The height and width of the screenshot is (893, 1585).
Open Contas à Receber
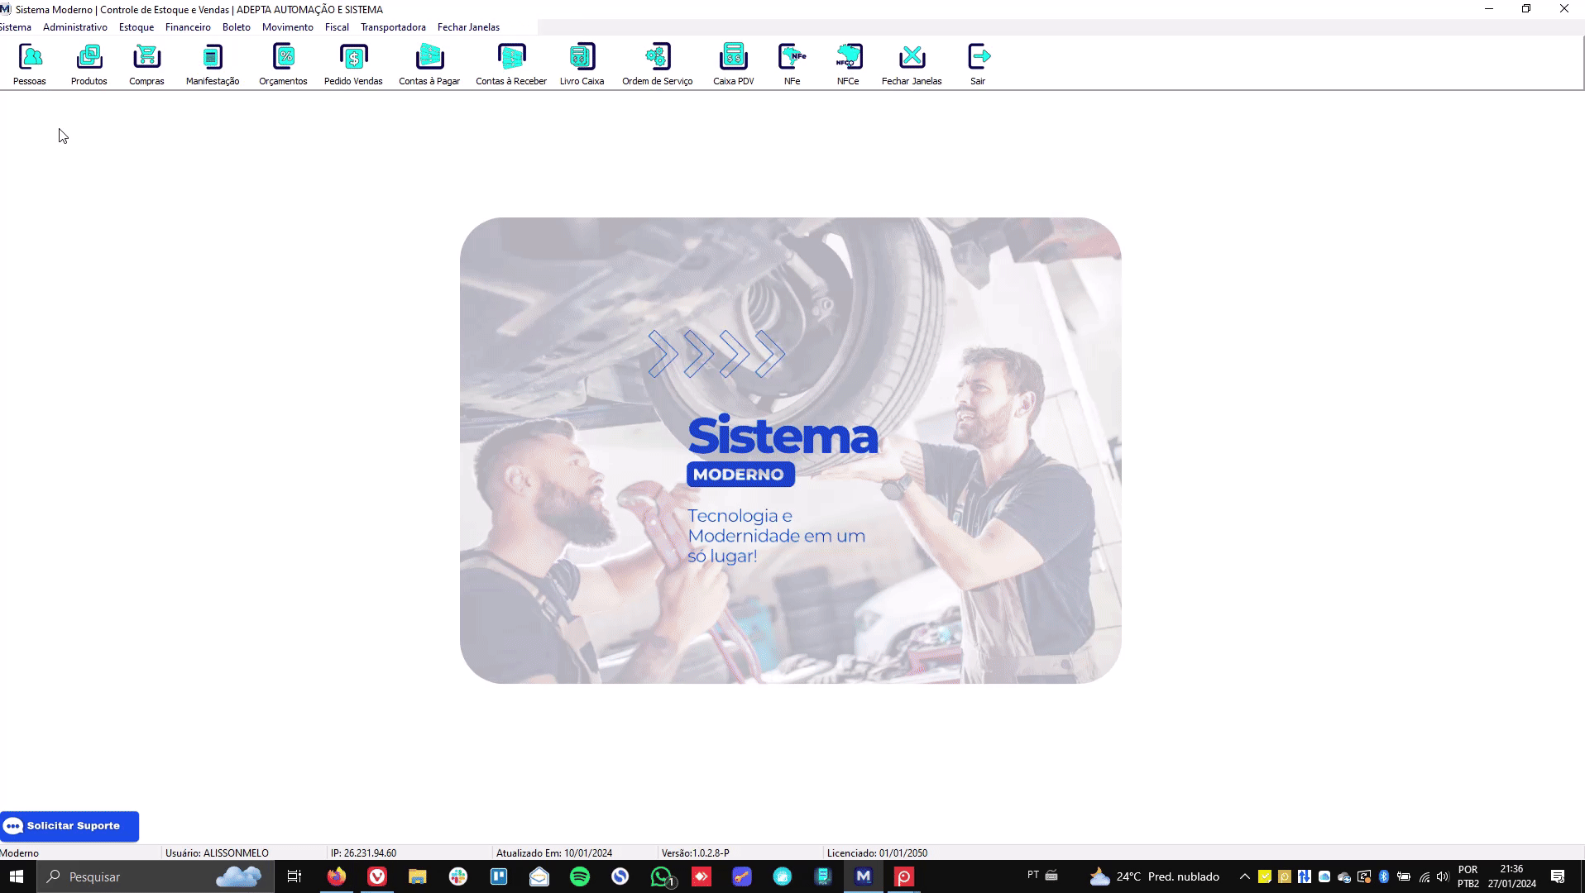(x=511, y=57)
